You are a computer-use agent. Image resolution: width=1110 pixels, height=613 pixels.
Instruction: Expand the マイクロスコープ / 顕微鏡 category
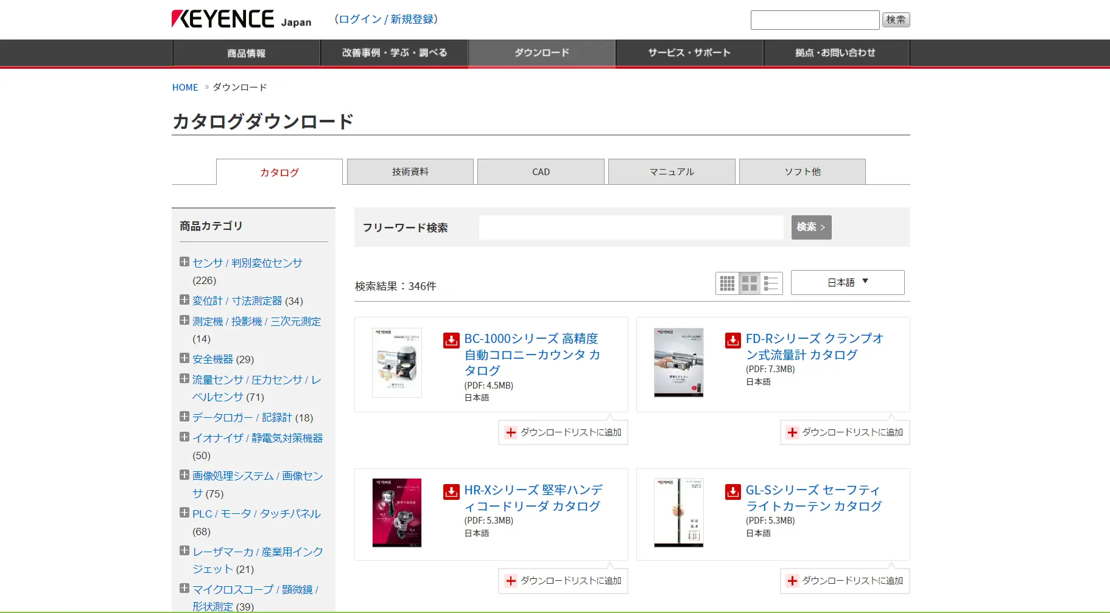click(x=184, y=589)
